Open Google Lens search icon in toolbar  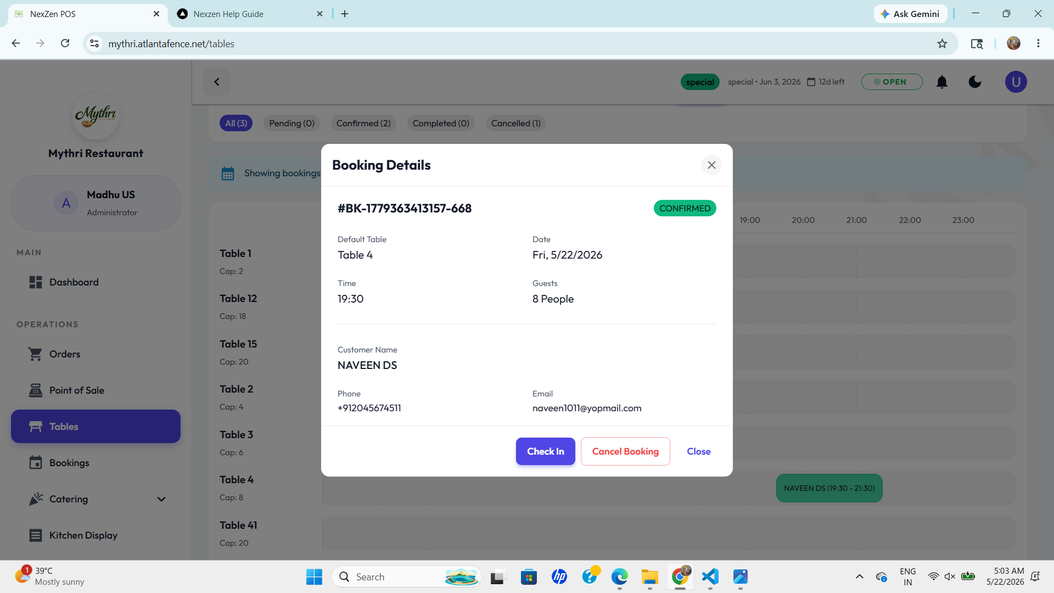pos(977,43)
